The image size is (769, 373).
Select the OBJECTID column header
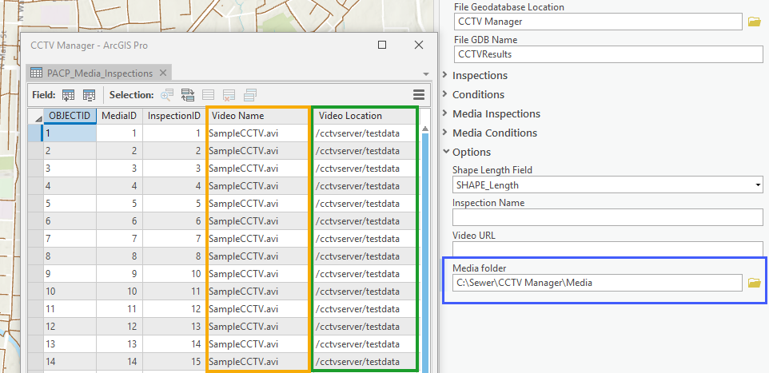pos(70,116)
